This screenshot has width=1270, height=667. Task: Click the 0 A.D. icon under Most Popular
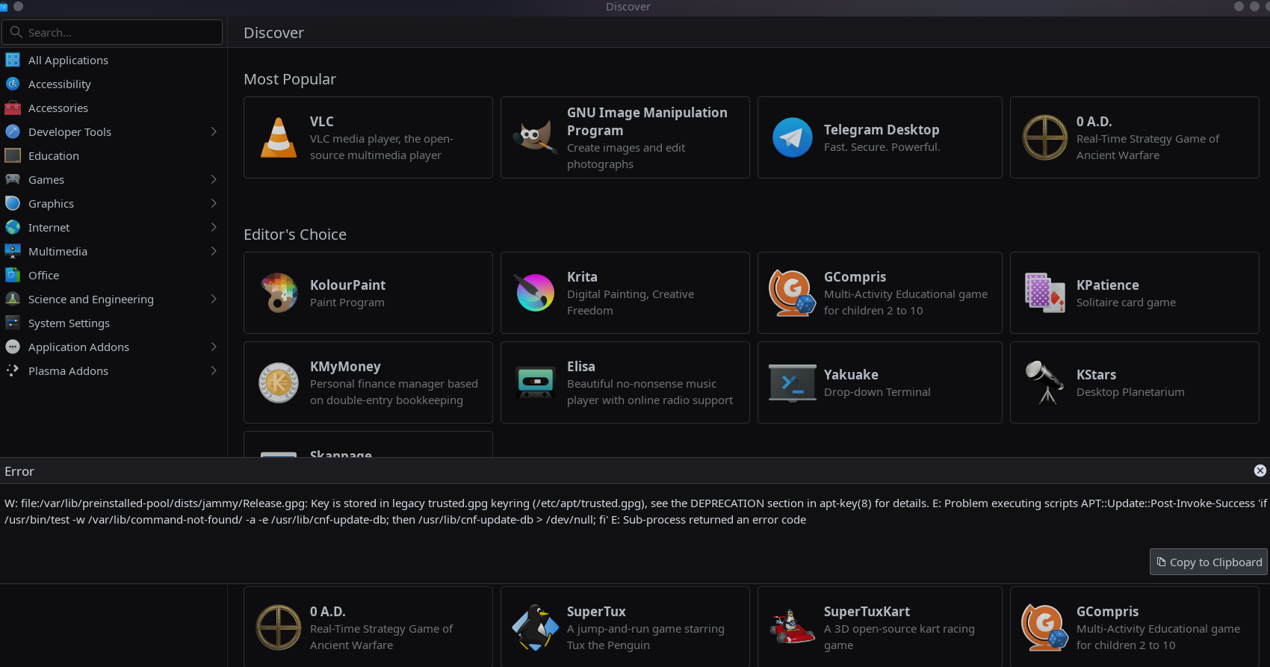1045,137
